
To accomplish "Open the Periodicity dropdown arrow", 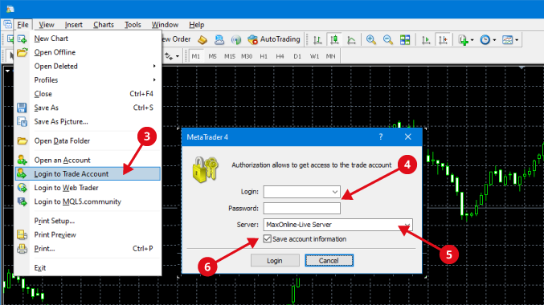I will (x=494, y=40).
